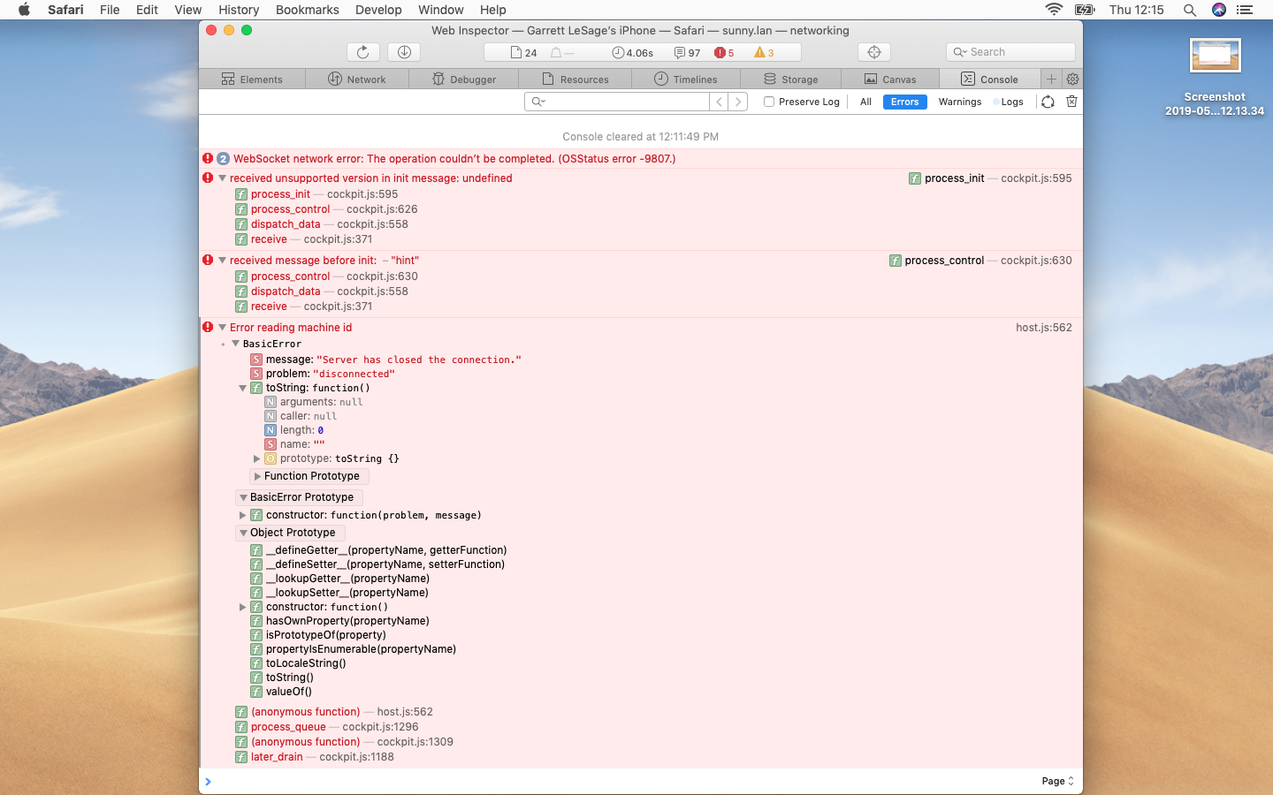Viewport: 1273px width, 795px height.
Task: Open the Bookmarks menu
Action: 307,10
